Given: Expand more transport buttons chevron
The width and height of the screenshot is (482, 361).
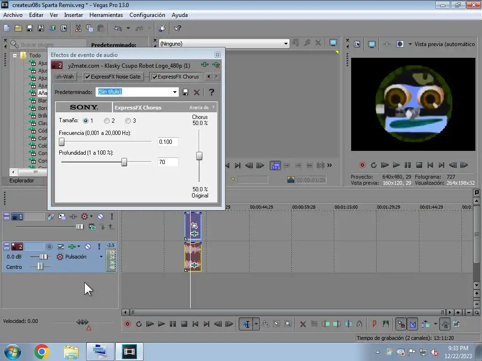Looking at the screenshot, I should pos(329,165).
